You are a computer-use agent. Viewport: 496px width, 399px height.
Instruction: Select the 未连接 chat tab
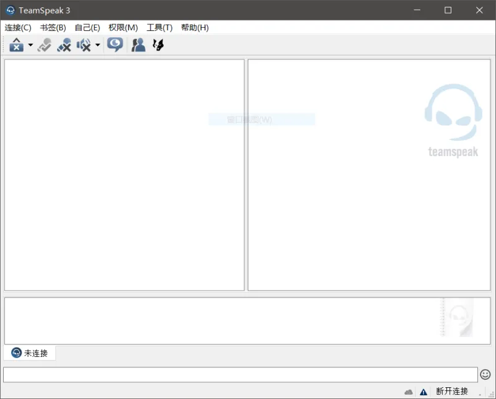(x=29, y=353)
